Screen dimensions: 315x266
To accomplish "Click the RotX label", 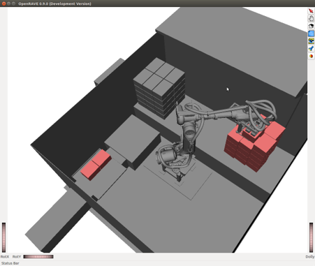I will [x=5, y=257].
